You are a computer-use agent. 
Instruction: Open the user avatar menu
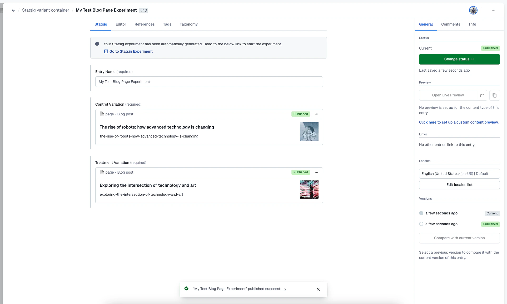(473, 10)
